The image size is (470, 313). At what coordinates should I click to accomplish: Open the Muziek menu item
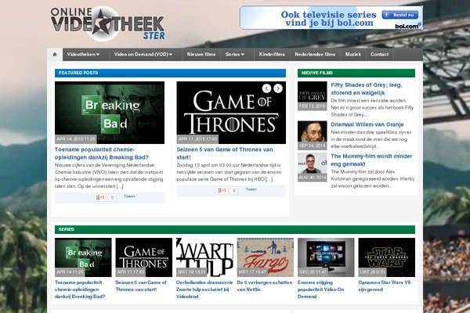[353, 55]
